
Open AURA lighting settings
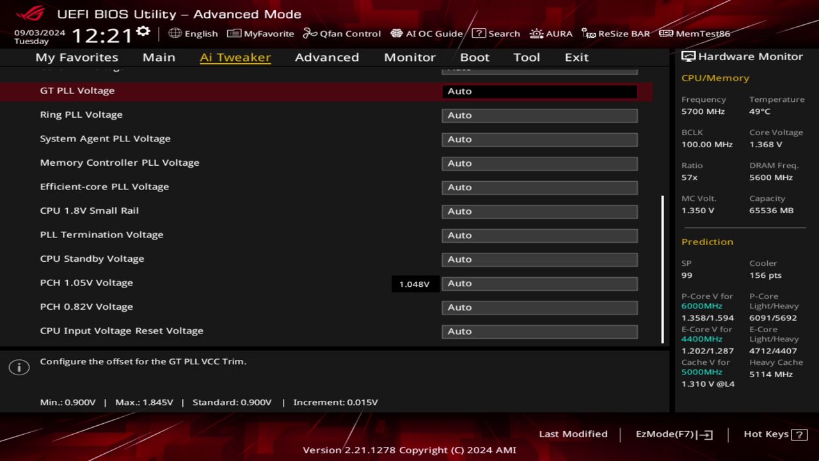[551, 33]
